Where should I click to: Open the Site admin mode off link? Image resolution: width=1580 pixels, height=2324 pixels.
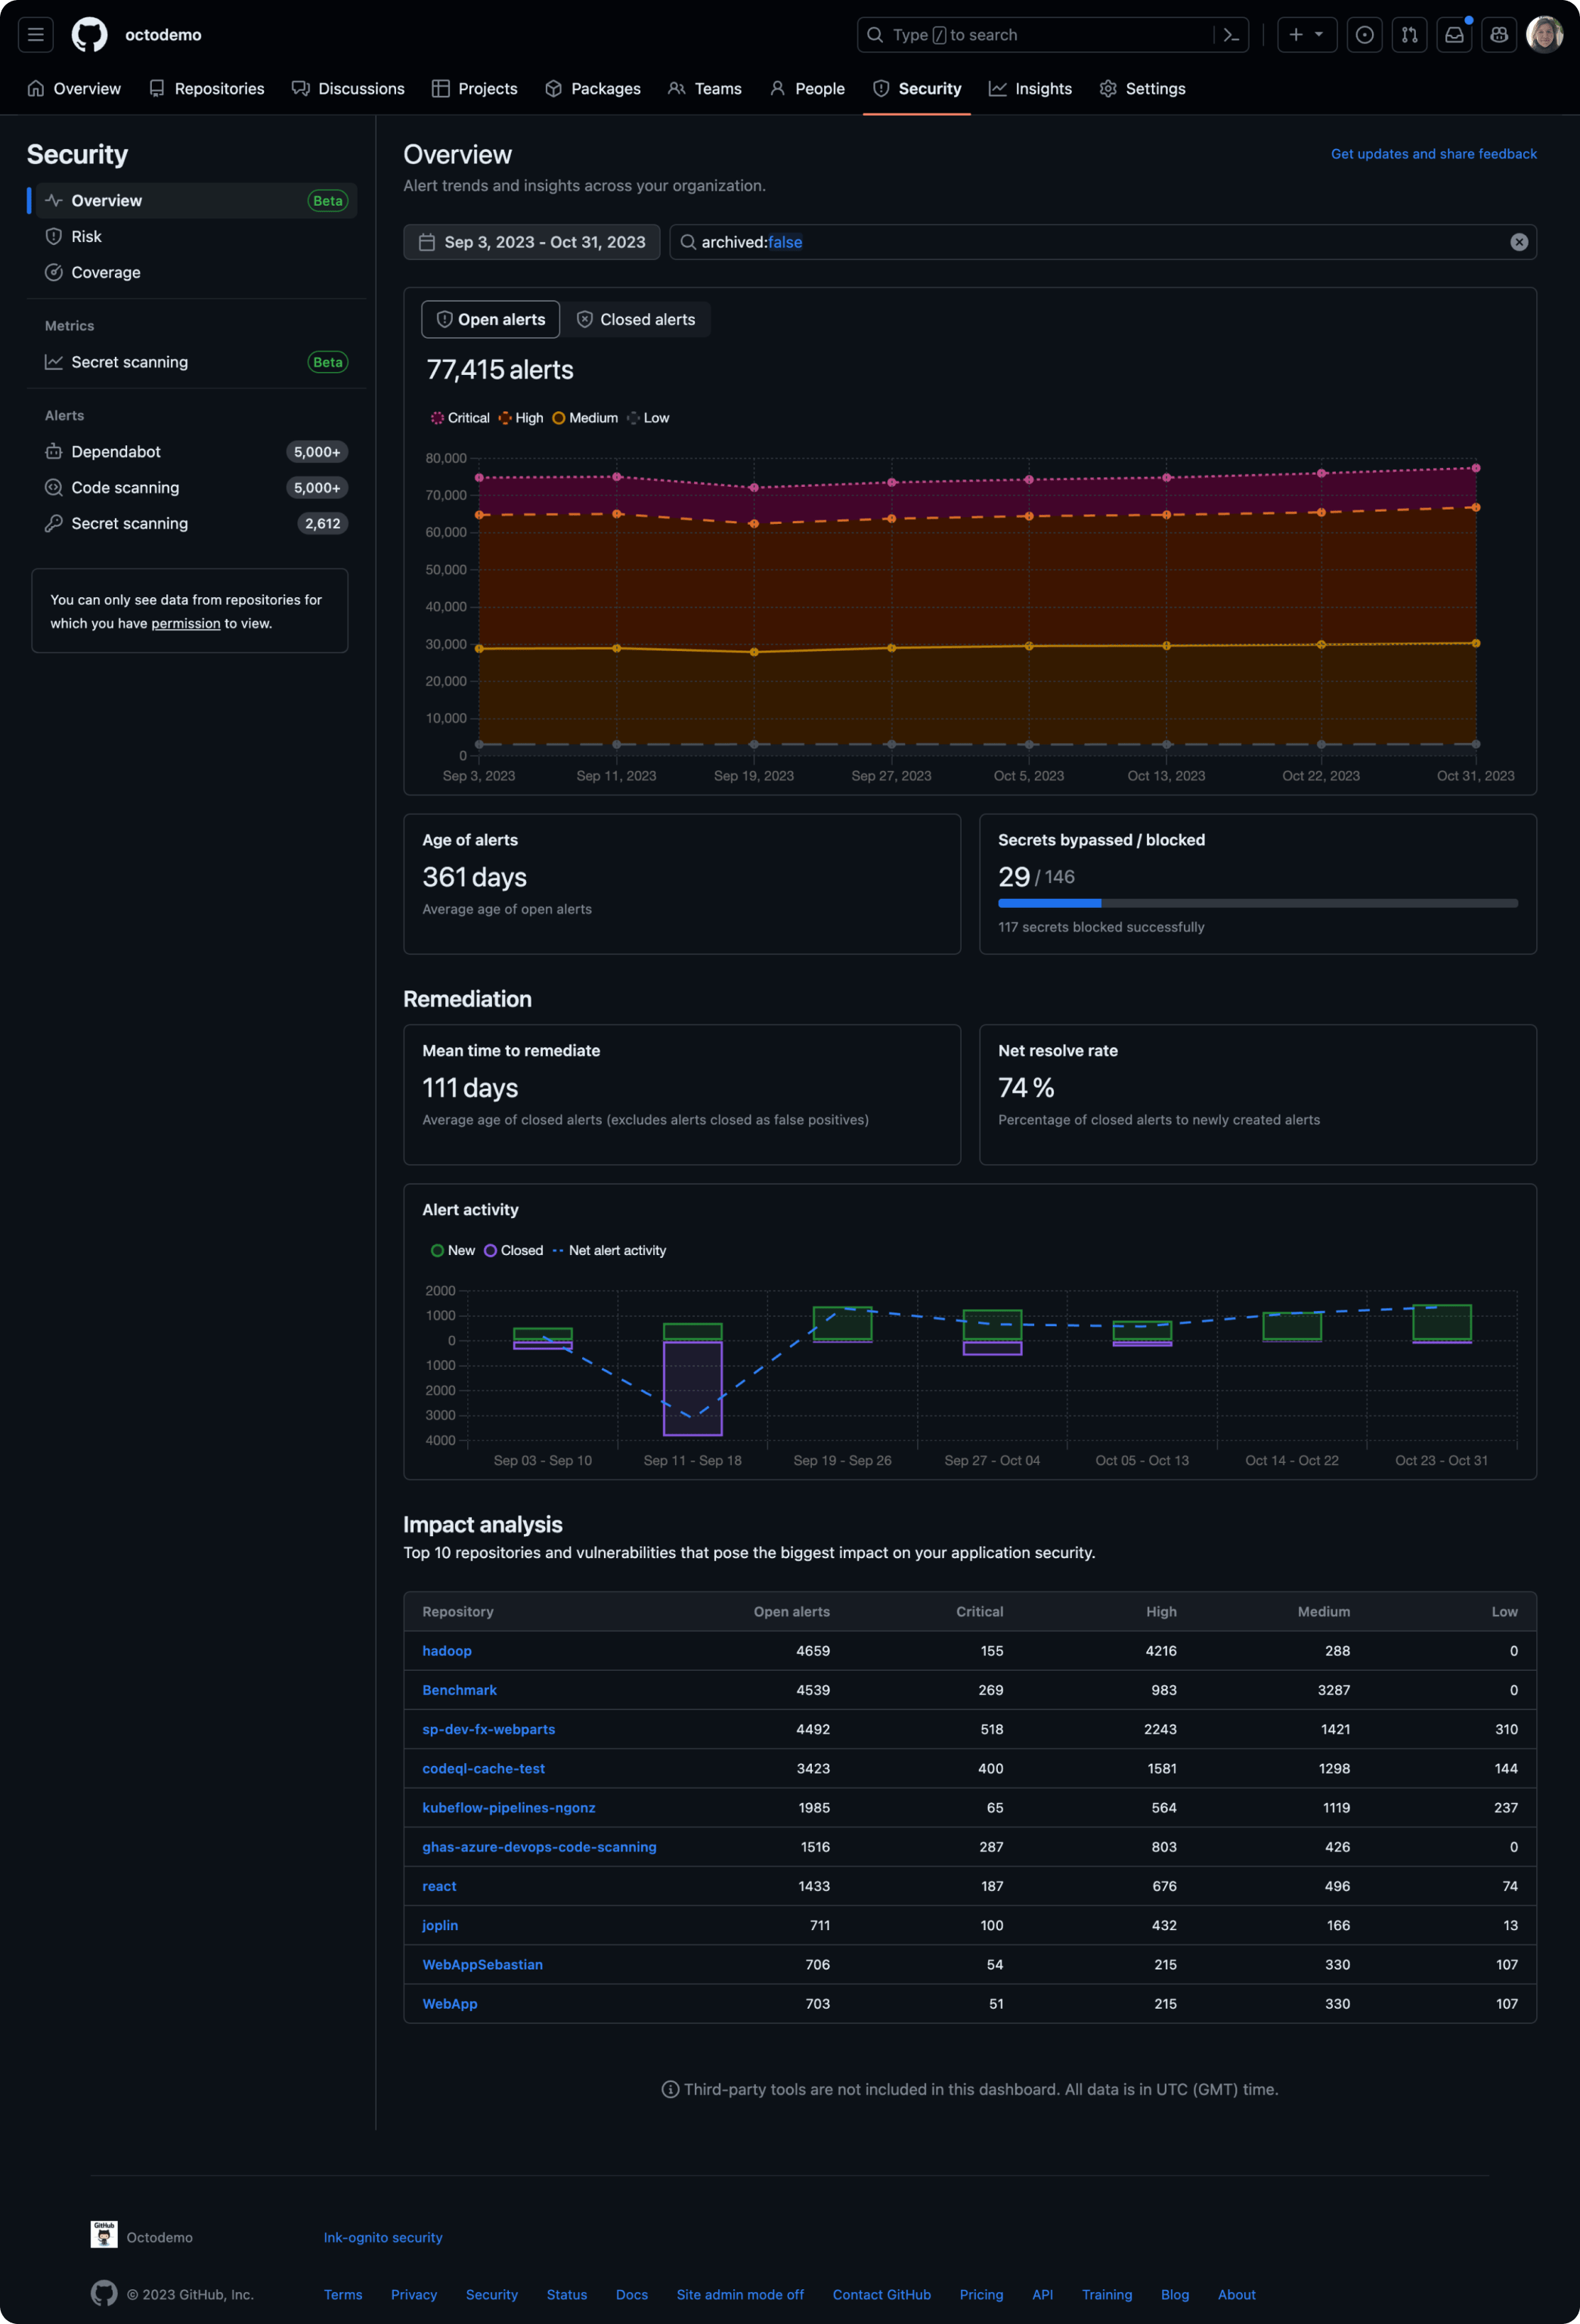(x=740, y=2295)
